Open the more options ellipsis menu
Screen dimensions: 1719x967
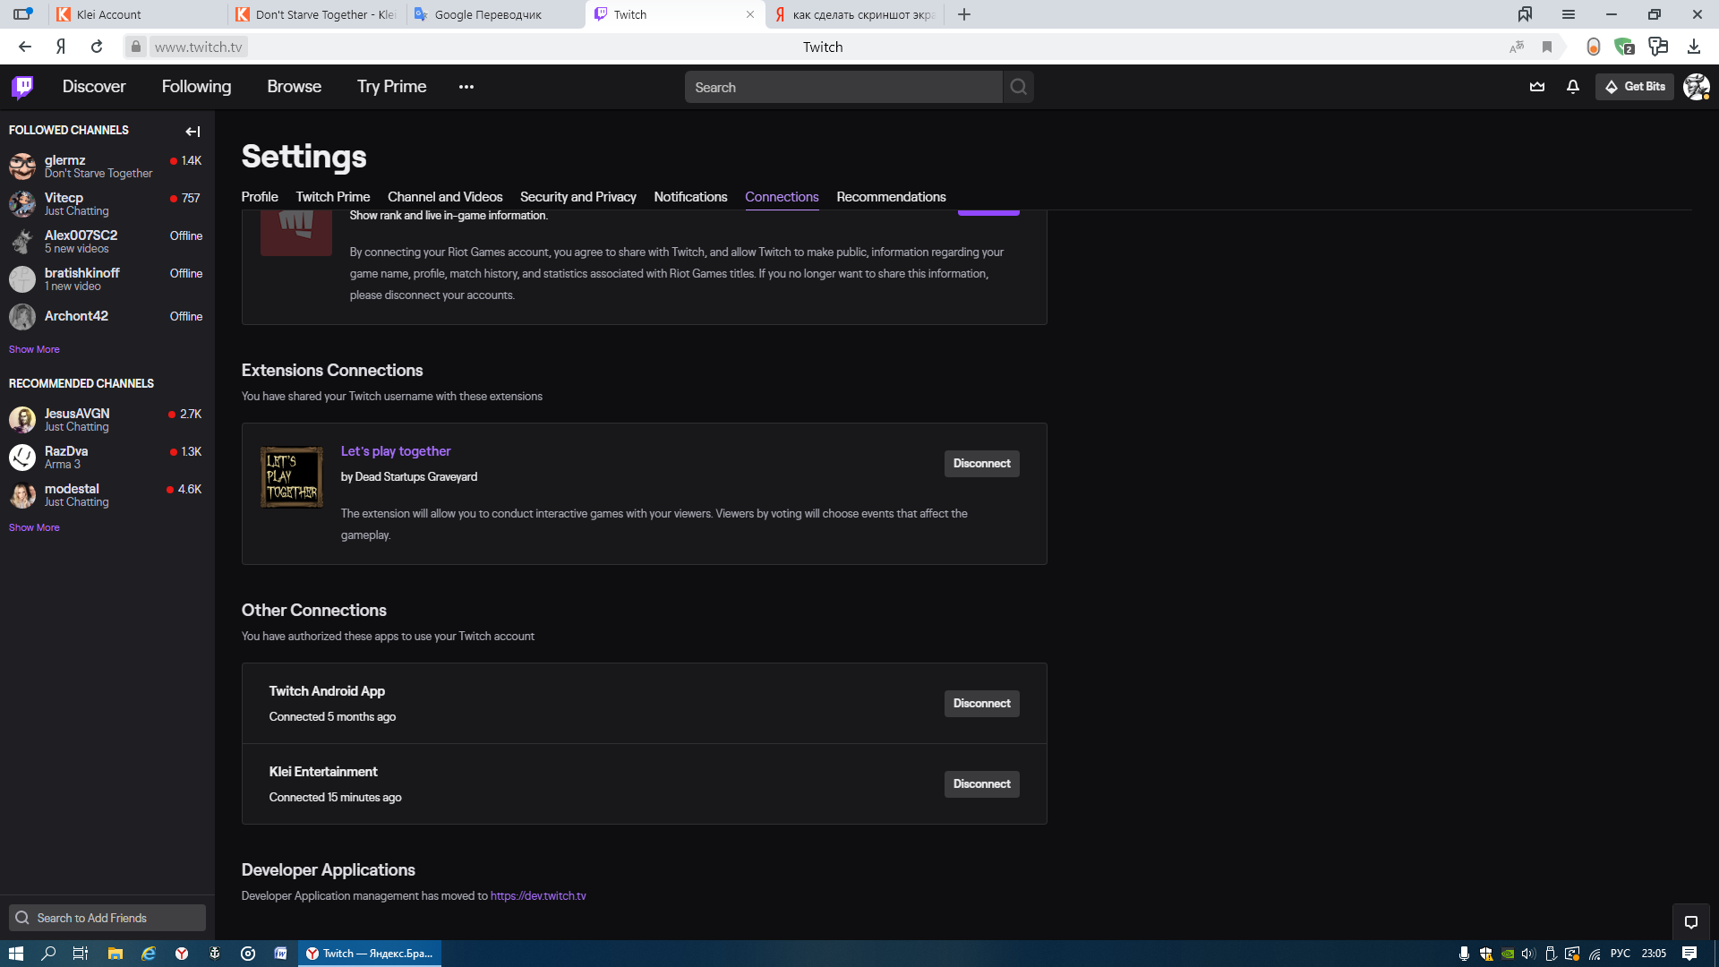pyautogui.click(x=466, y=87)
